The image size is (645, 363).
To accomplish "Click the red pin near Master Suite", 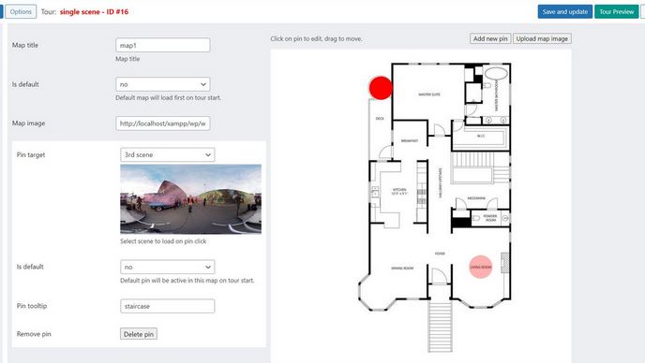I will click(x=381, y=88).
